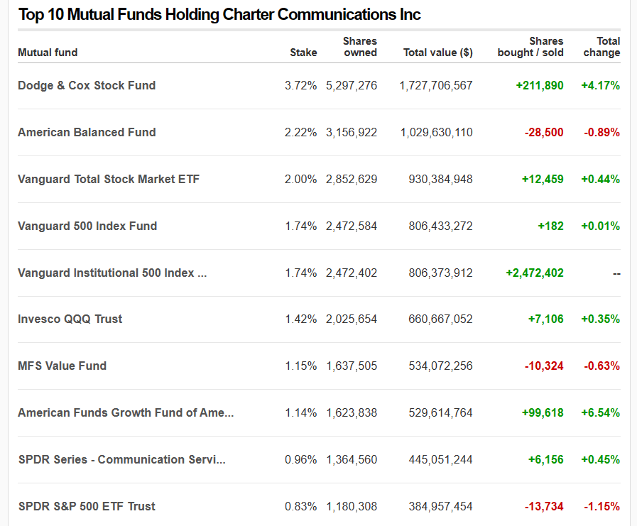Select total value 930,384,948
637x526 pixels.
(x=441, y=179)
